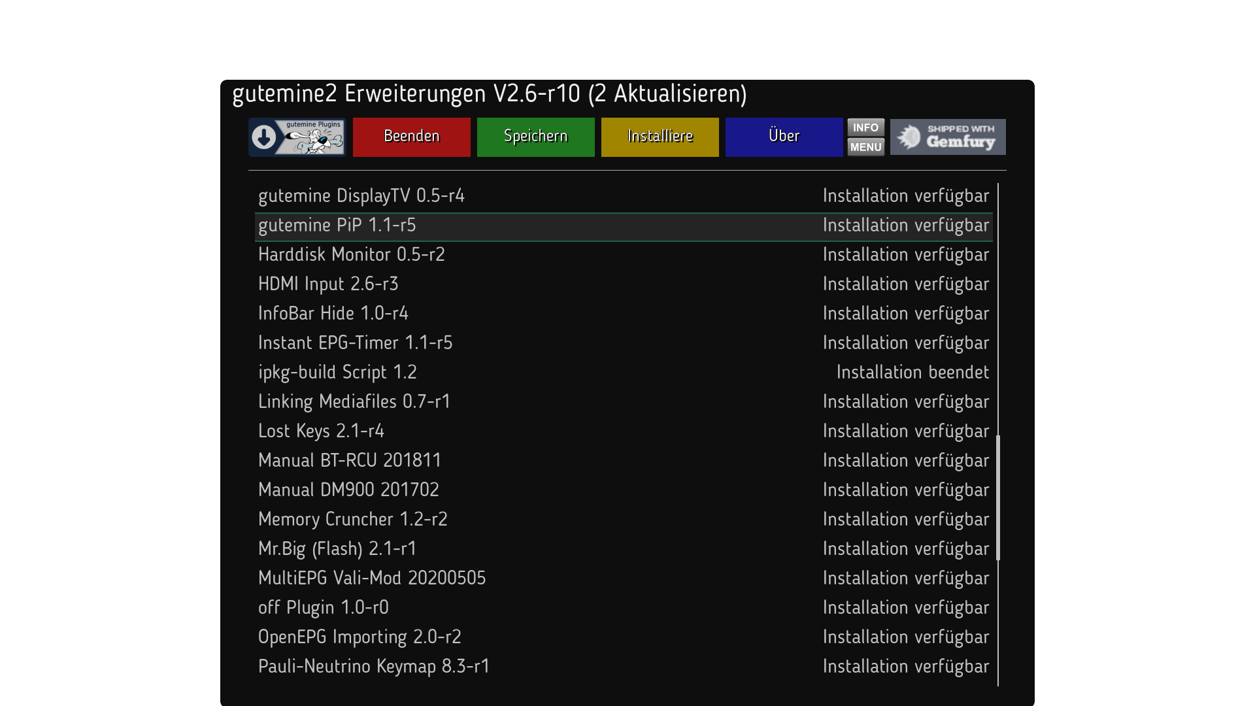Select the gutemine DisplayTV 0.5-r4 entry

coord(624,196)
